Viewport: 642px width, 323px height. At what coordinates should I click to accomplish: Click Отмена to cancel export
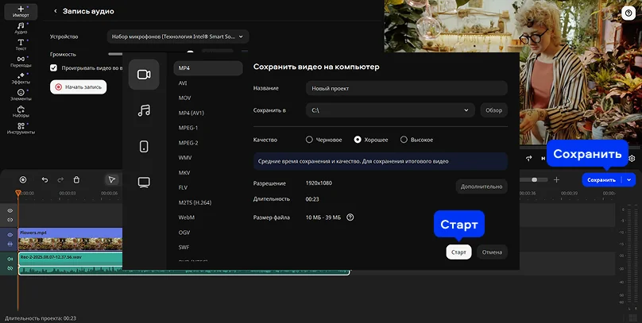pos(492,252)
